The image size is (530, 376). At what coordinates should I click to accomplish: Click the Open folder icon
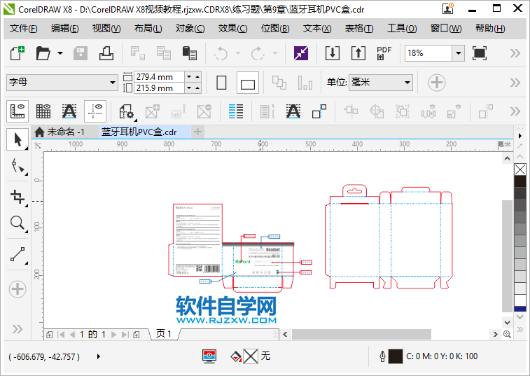click(x=43, y=53)
